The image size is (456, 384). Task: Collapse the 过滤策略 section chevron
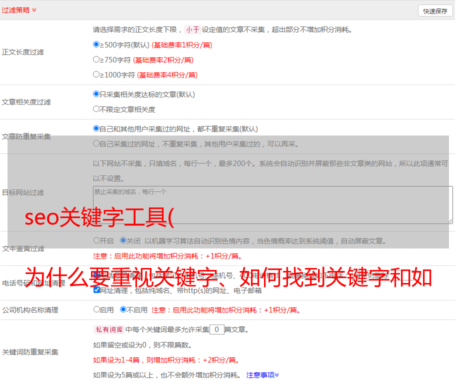click(34, 10)
